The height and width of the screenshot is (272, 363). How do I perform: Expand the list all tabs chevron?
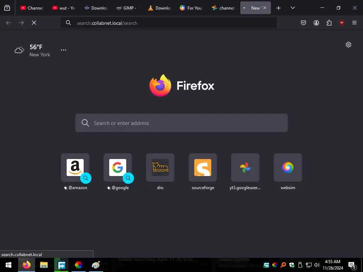(x=292, y=8)
